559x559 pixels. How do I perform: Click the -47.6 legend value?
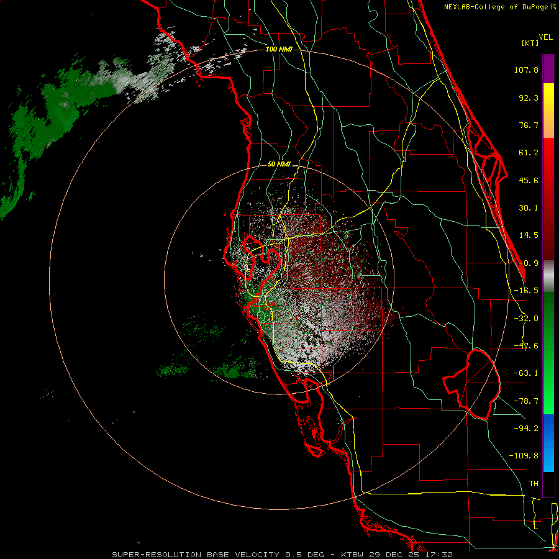click(526, 346)
